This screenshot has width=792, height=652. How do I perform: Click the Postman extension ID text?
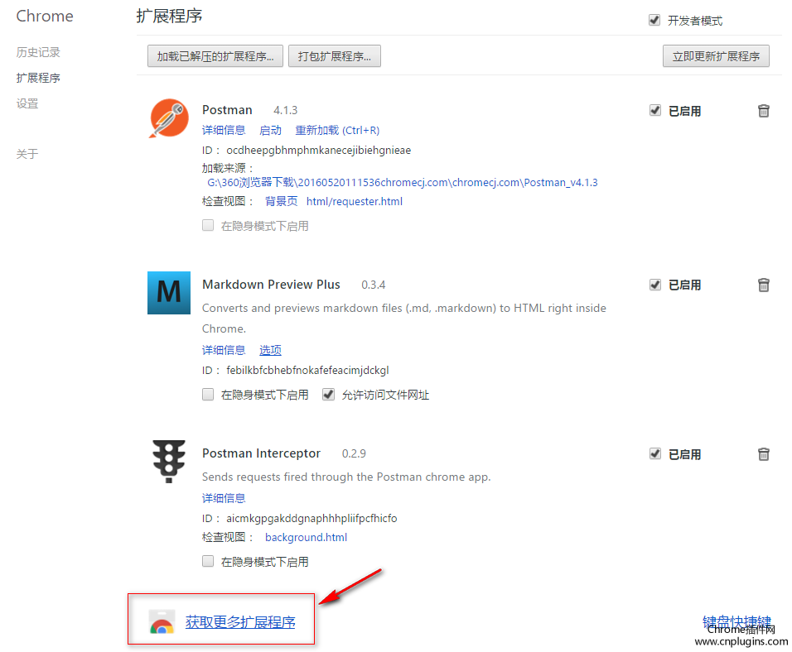click(x=319, y=151)
